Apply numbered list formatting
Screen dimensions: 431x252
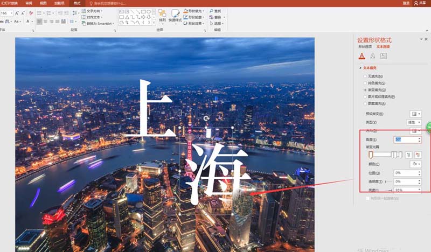point(50,13)
